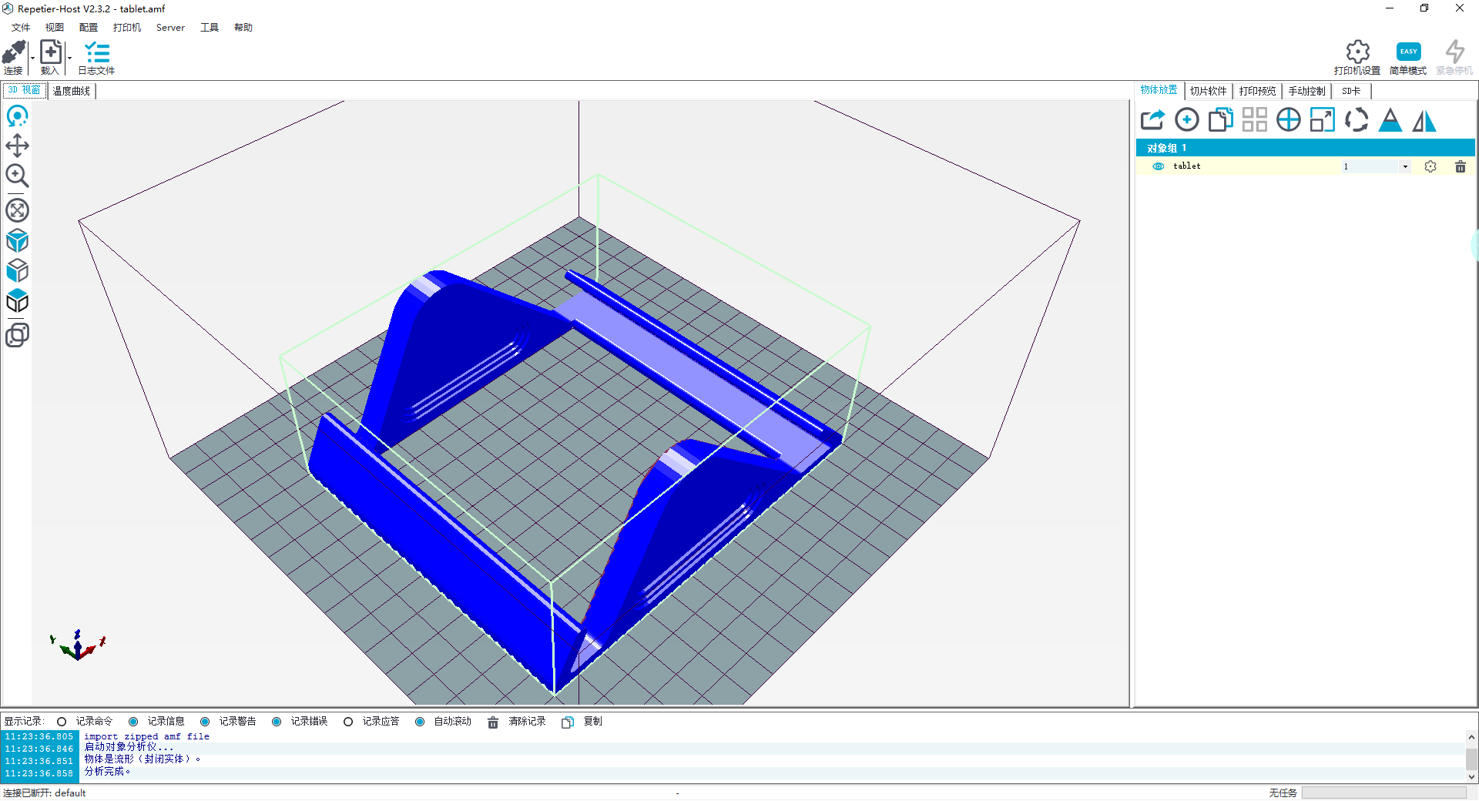Switch to Easy mode (简单模式)
The image size is (1479, 801).
click(x=1408, y=52)
